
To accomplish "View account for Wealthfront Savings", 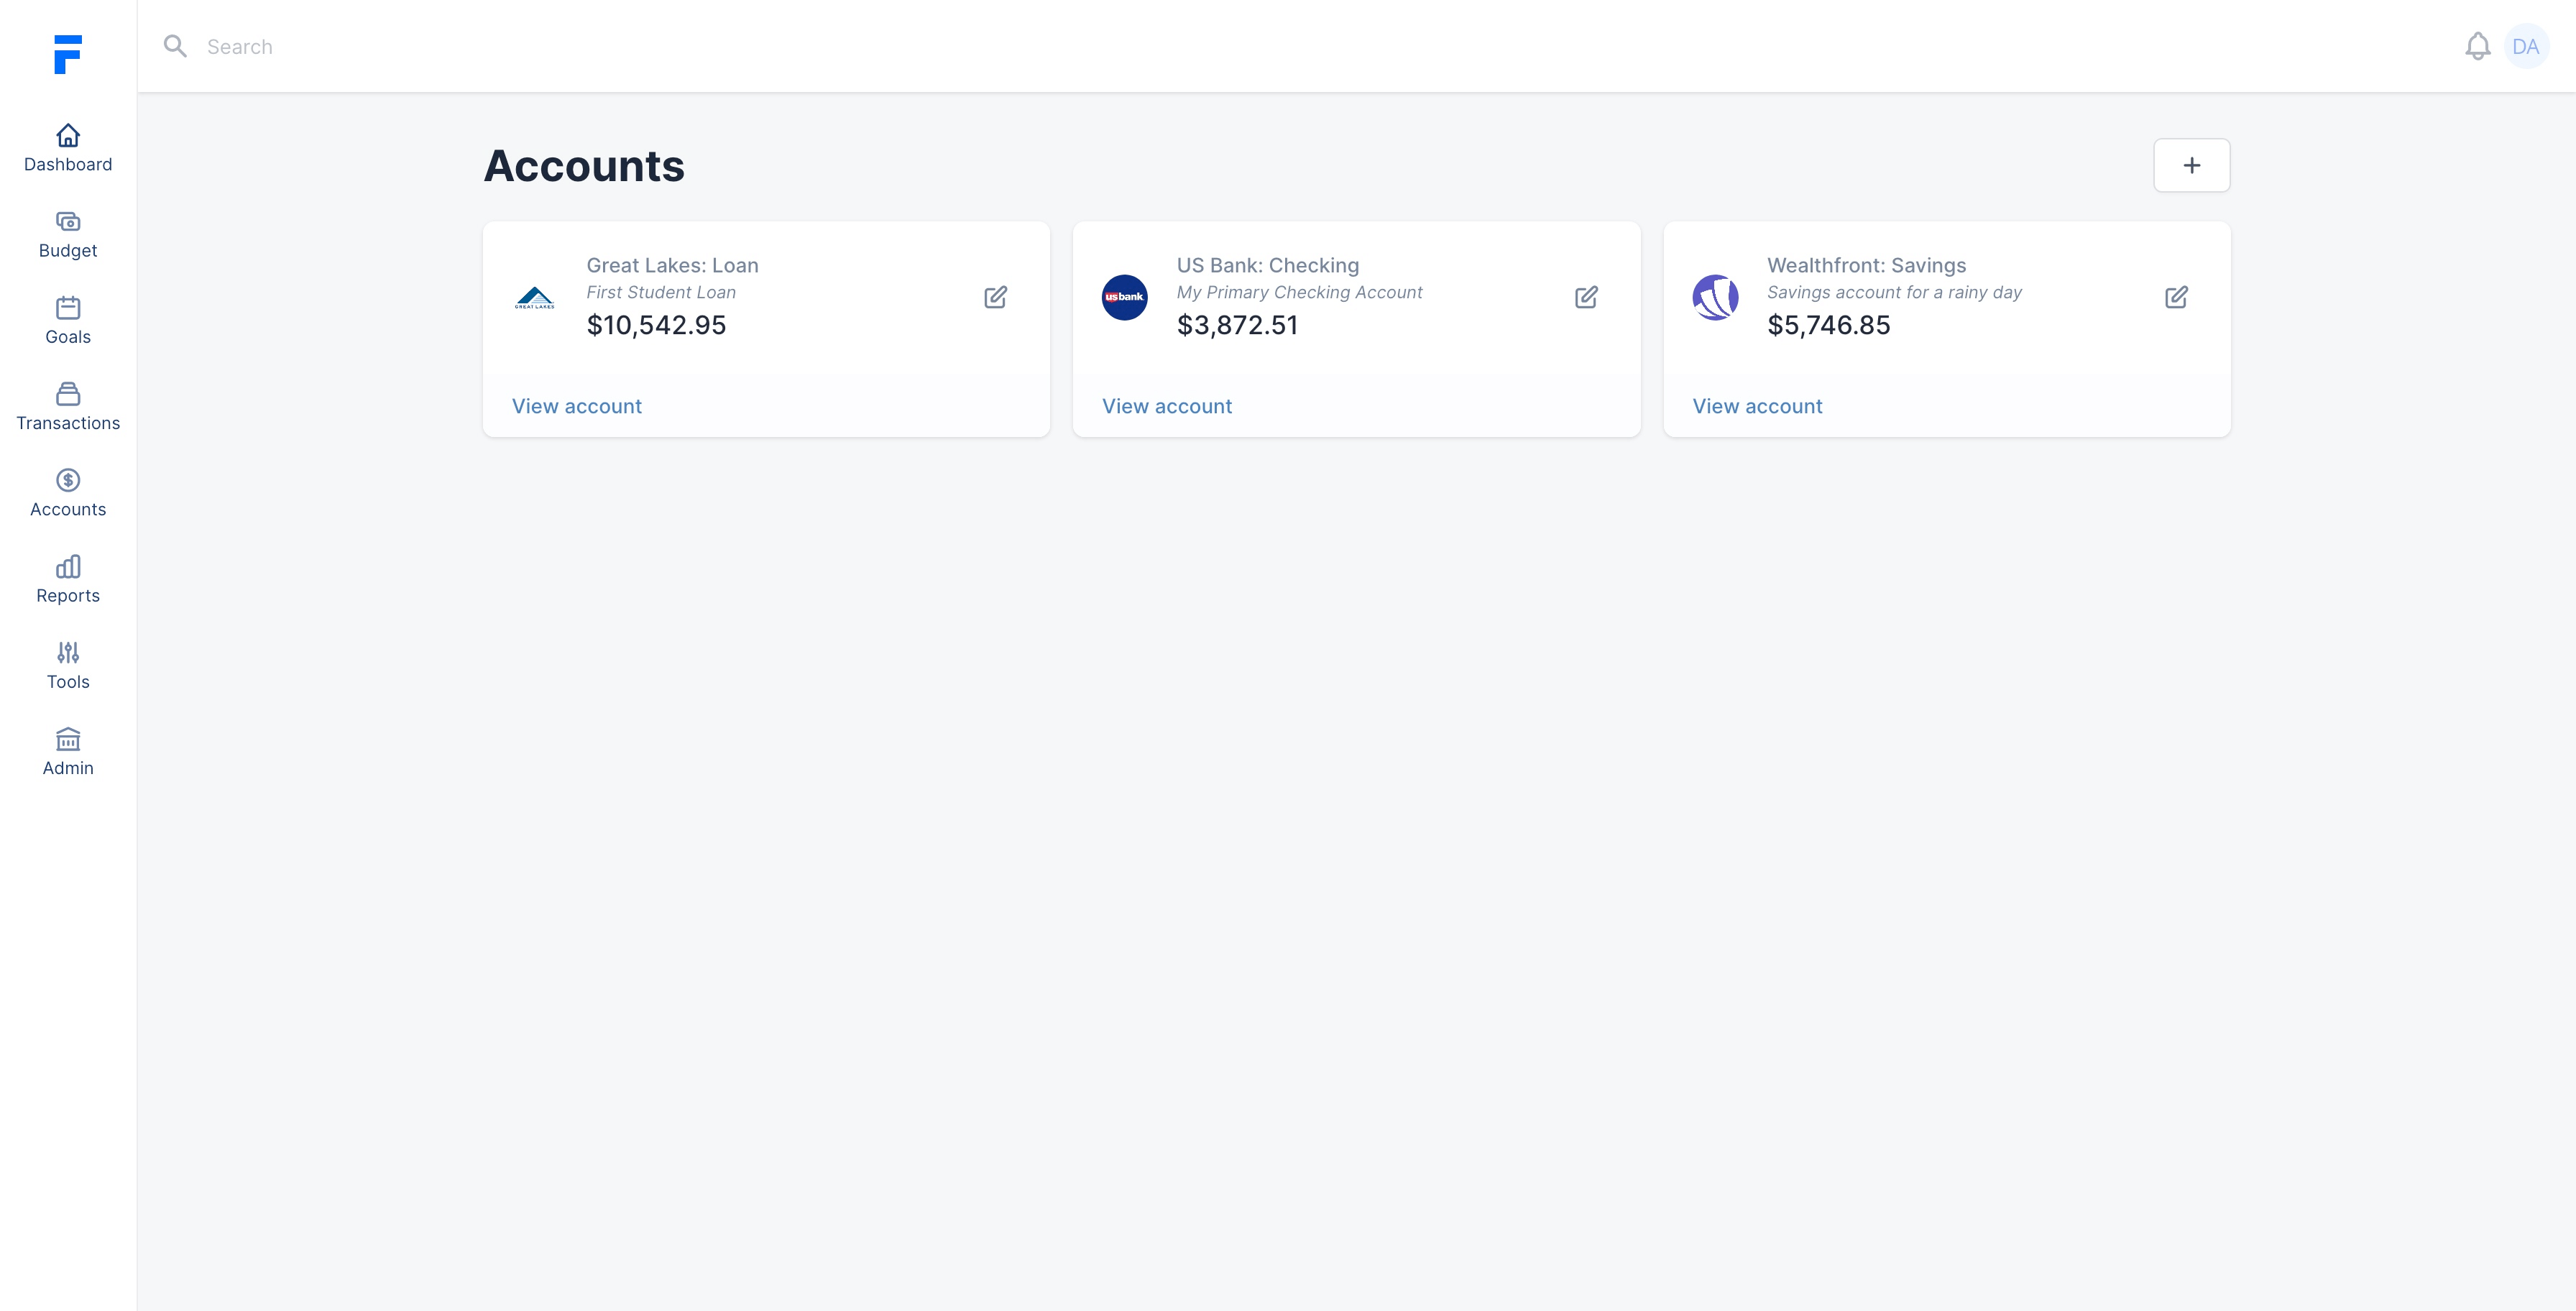I will (x=1757, y=406).
